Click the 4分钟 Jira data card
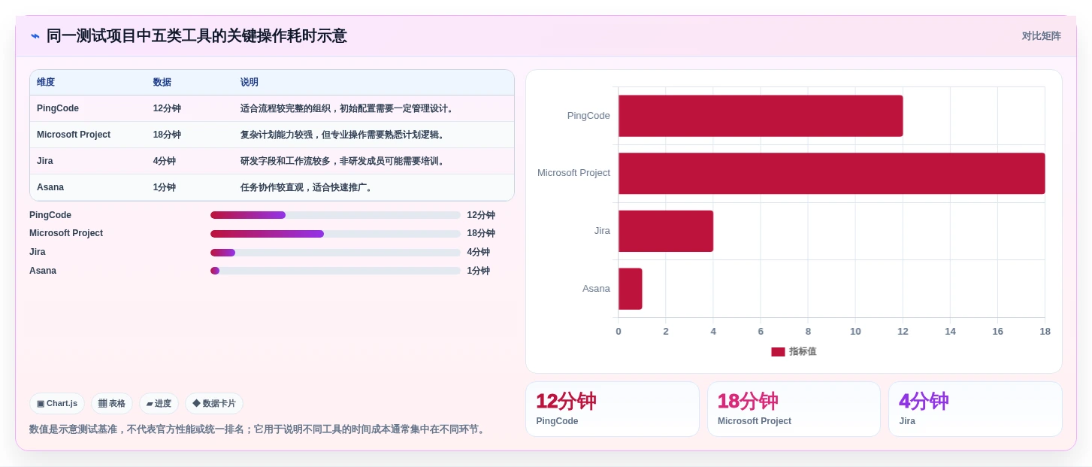1092x467 pixels. tap(976, 409)
